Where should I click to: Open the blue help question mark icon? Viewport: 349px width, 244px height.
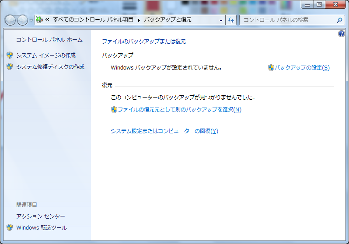coord(342,34)
